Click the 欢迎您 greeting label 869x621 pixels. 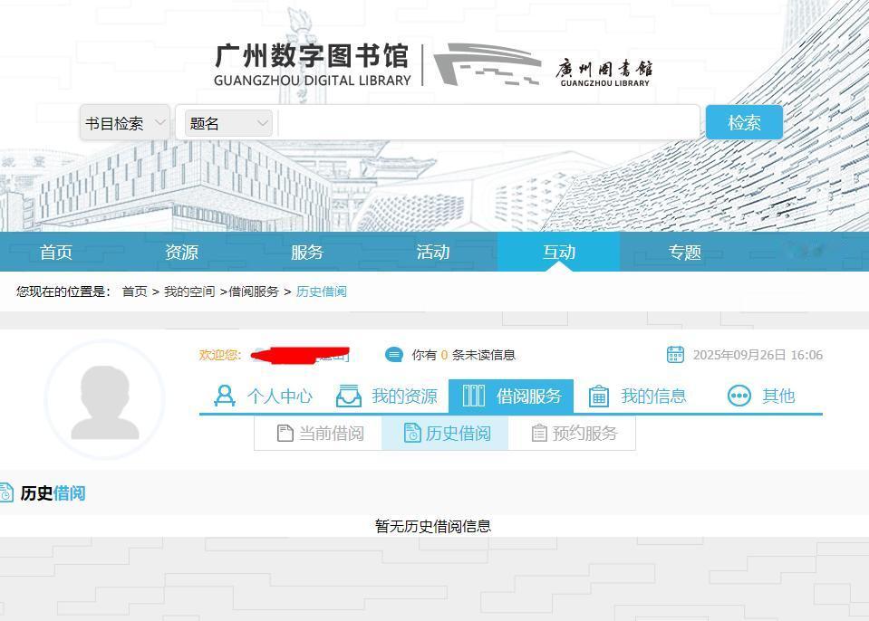click(220, 356)
